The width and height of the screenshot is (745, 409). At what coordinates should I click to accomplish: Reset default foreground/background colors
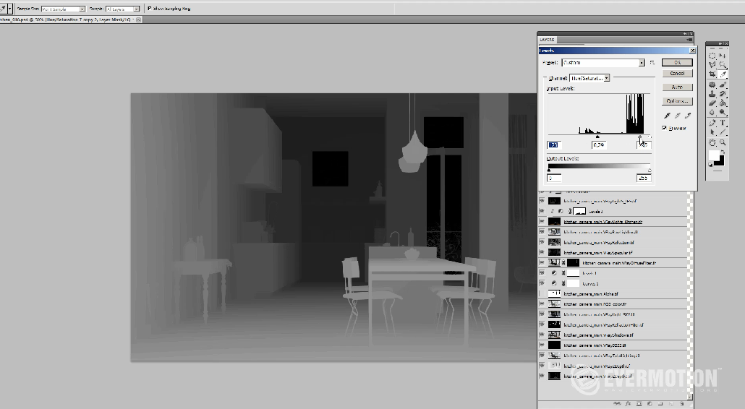(710, 165)
